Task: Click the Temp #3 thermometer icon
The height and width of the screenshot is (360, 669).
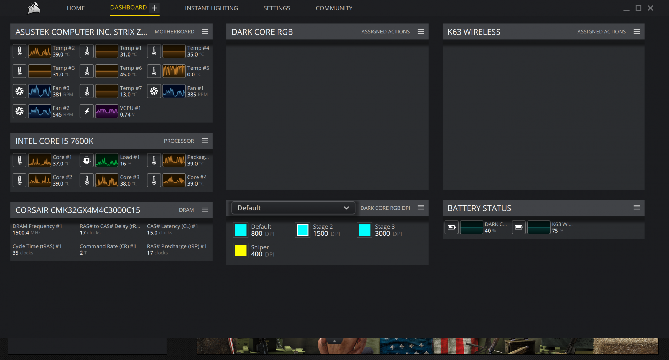Action: 20,71
